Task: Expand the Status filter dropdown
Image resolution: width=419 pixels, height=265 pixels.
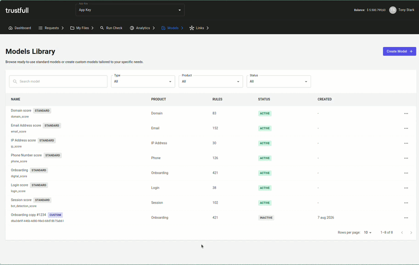Action: click(x=279, y=82)
